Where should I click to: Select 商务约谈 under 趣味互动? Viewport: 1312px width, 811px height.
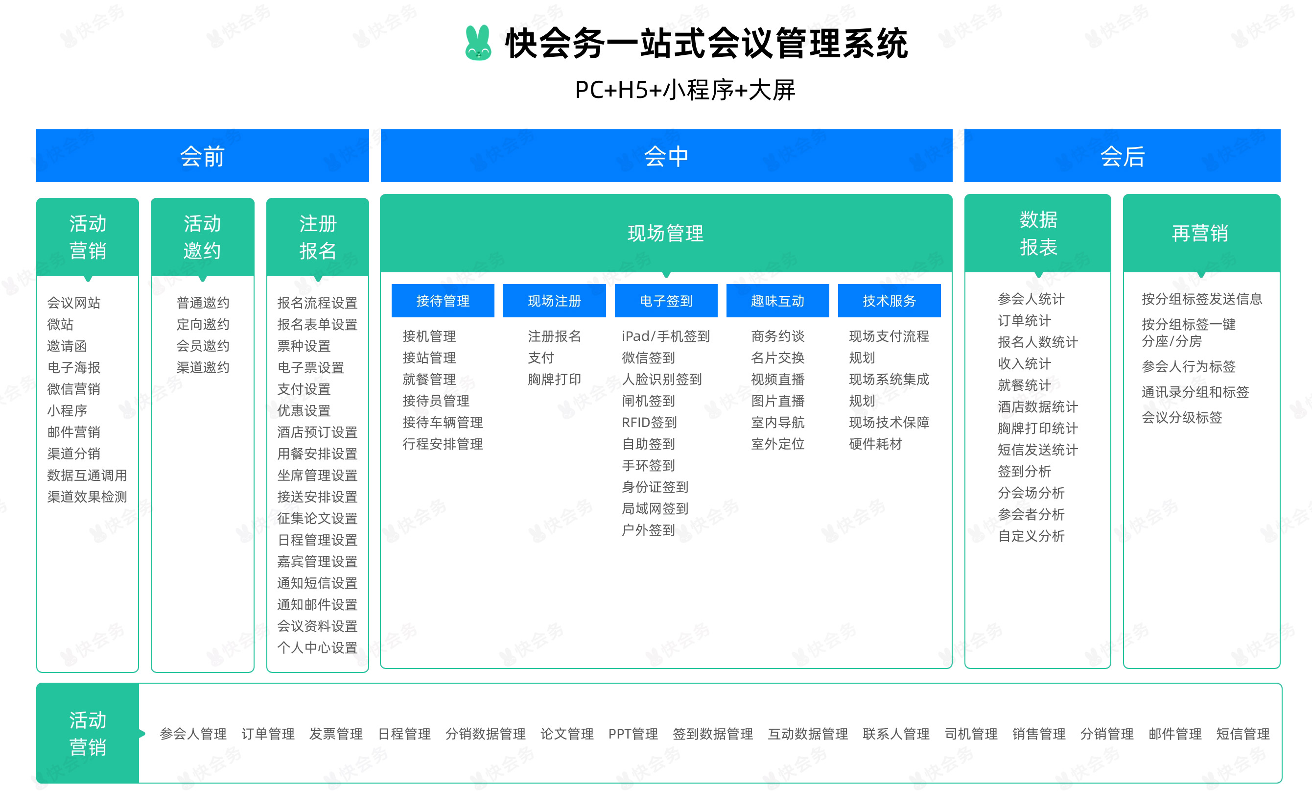[x=778, y=336]
